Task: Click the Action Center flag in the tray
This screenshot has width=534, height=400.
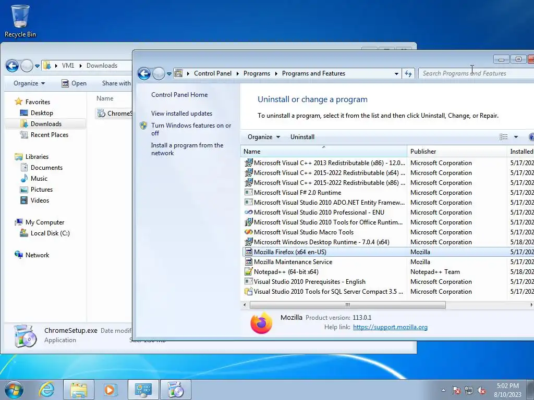Action: point(456,391)
